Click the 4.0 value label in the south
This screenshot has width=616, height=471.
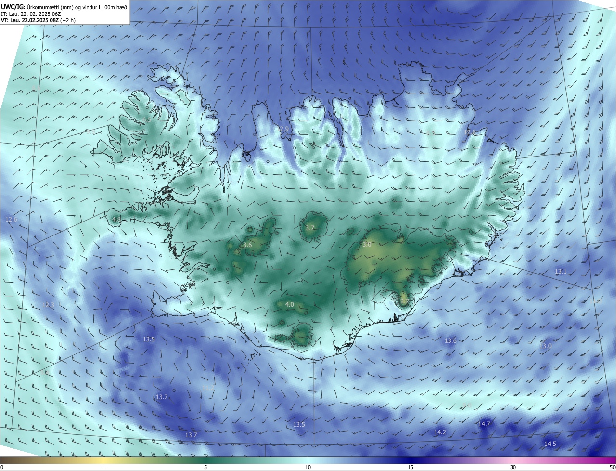(290, 304)
